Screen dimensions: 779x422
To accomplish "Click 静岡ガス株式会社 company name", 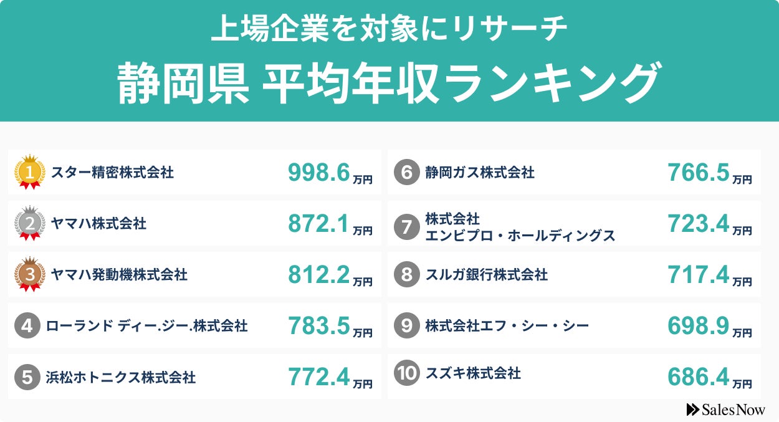I will [x=479, y=172].
